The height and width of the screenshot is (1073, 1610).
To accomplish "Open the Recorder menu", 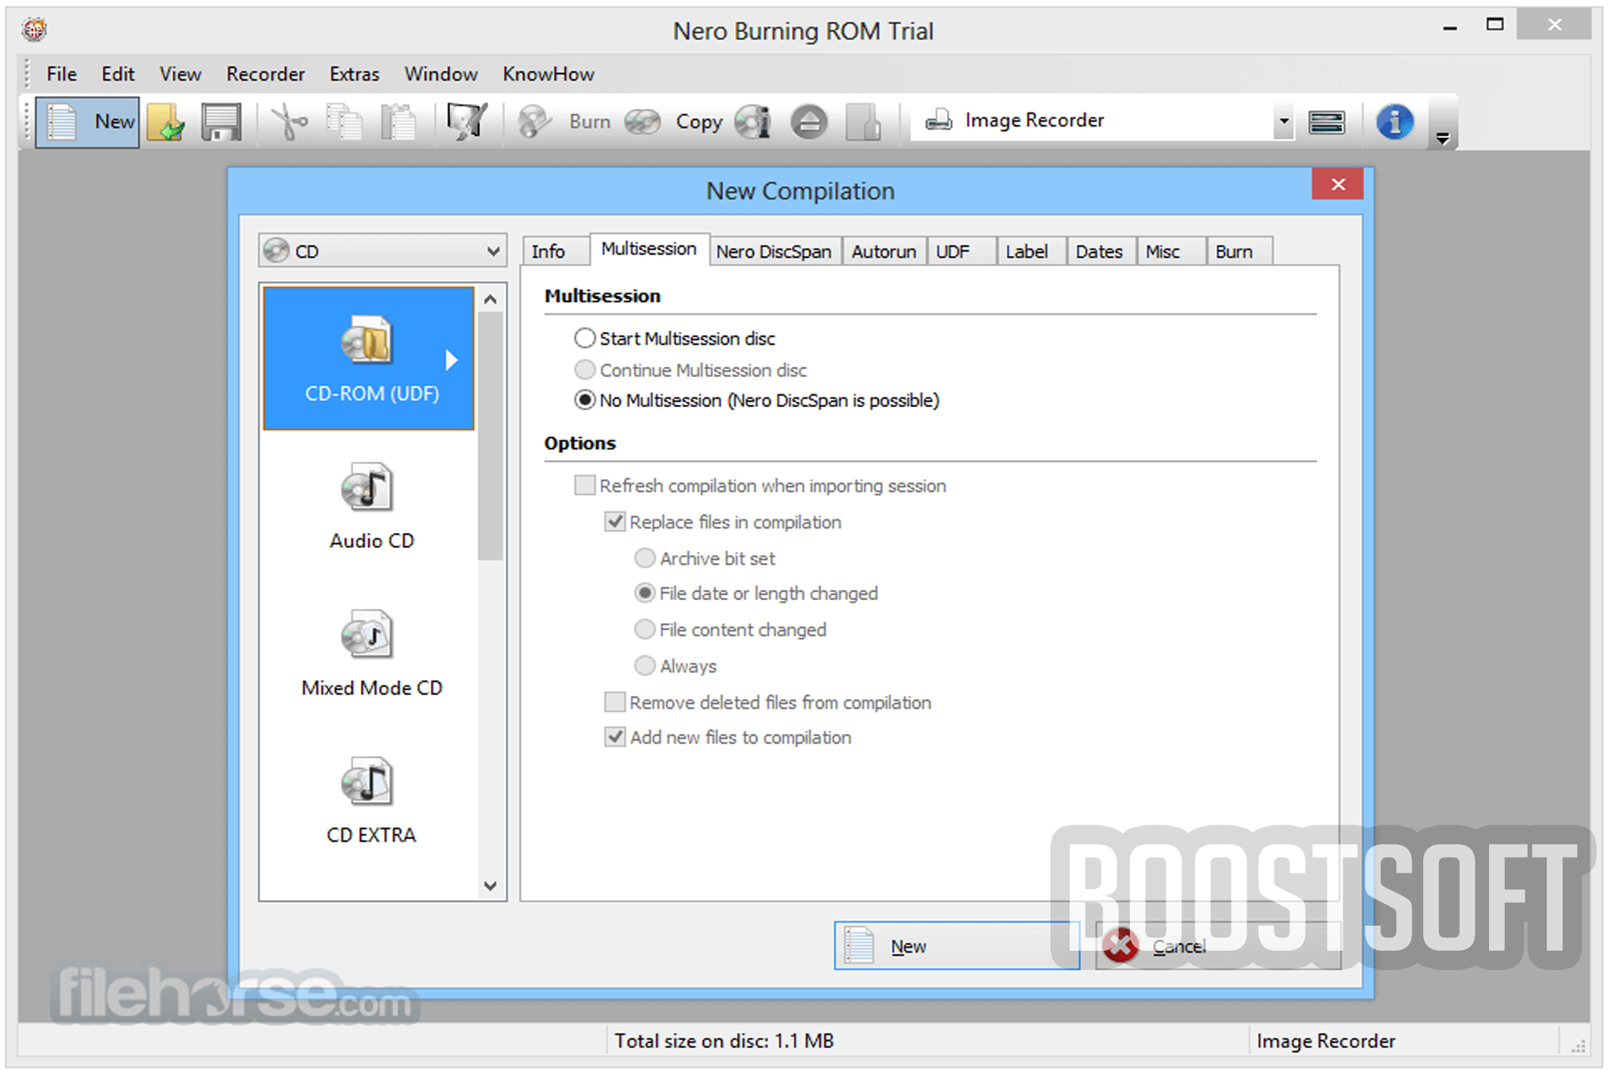I will point(265,74).
